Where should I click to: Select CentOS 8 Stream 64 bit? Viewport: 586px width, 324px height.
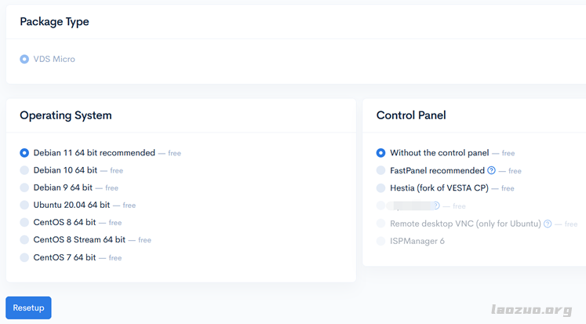click(24, 240)
